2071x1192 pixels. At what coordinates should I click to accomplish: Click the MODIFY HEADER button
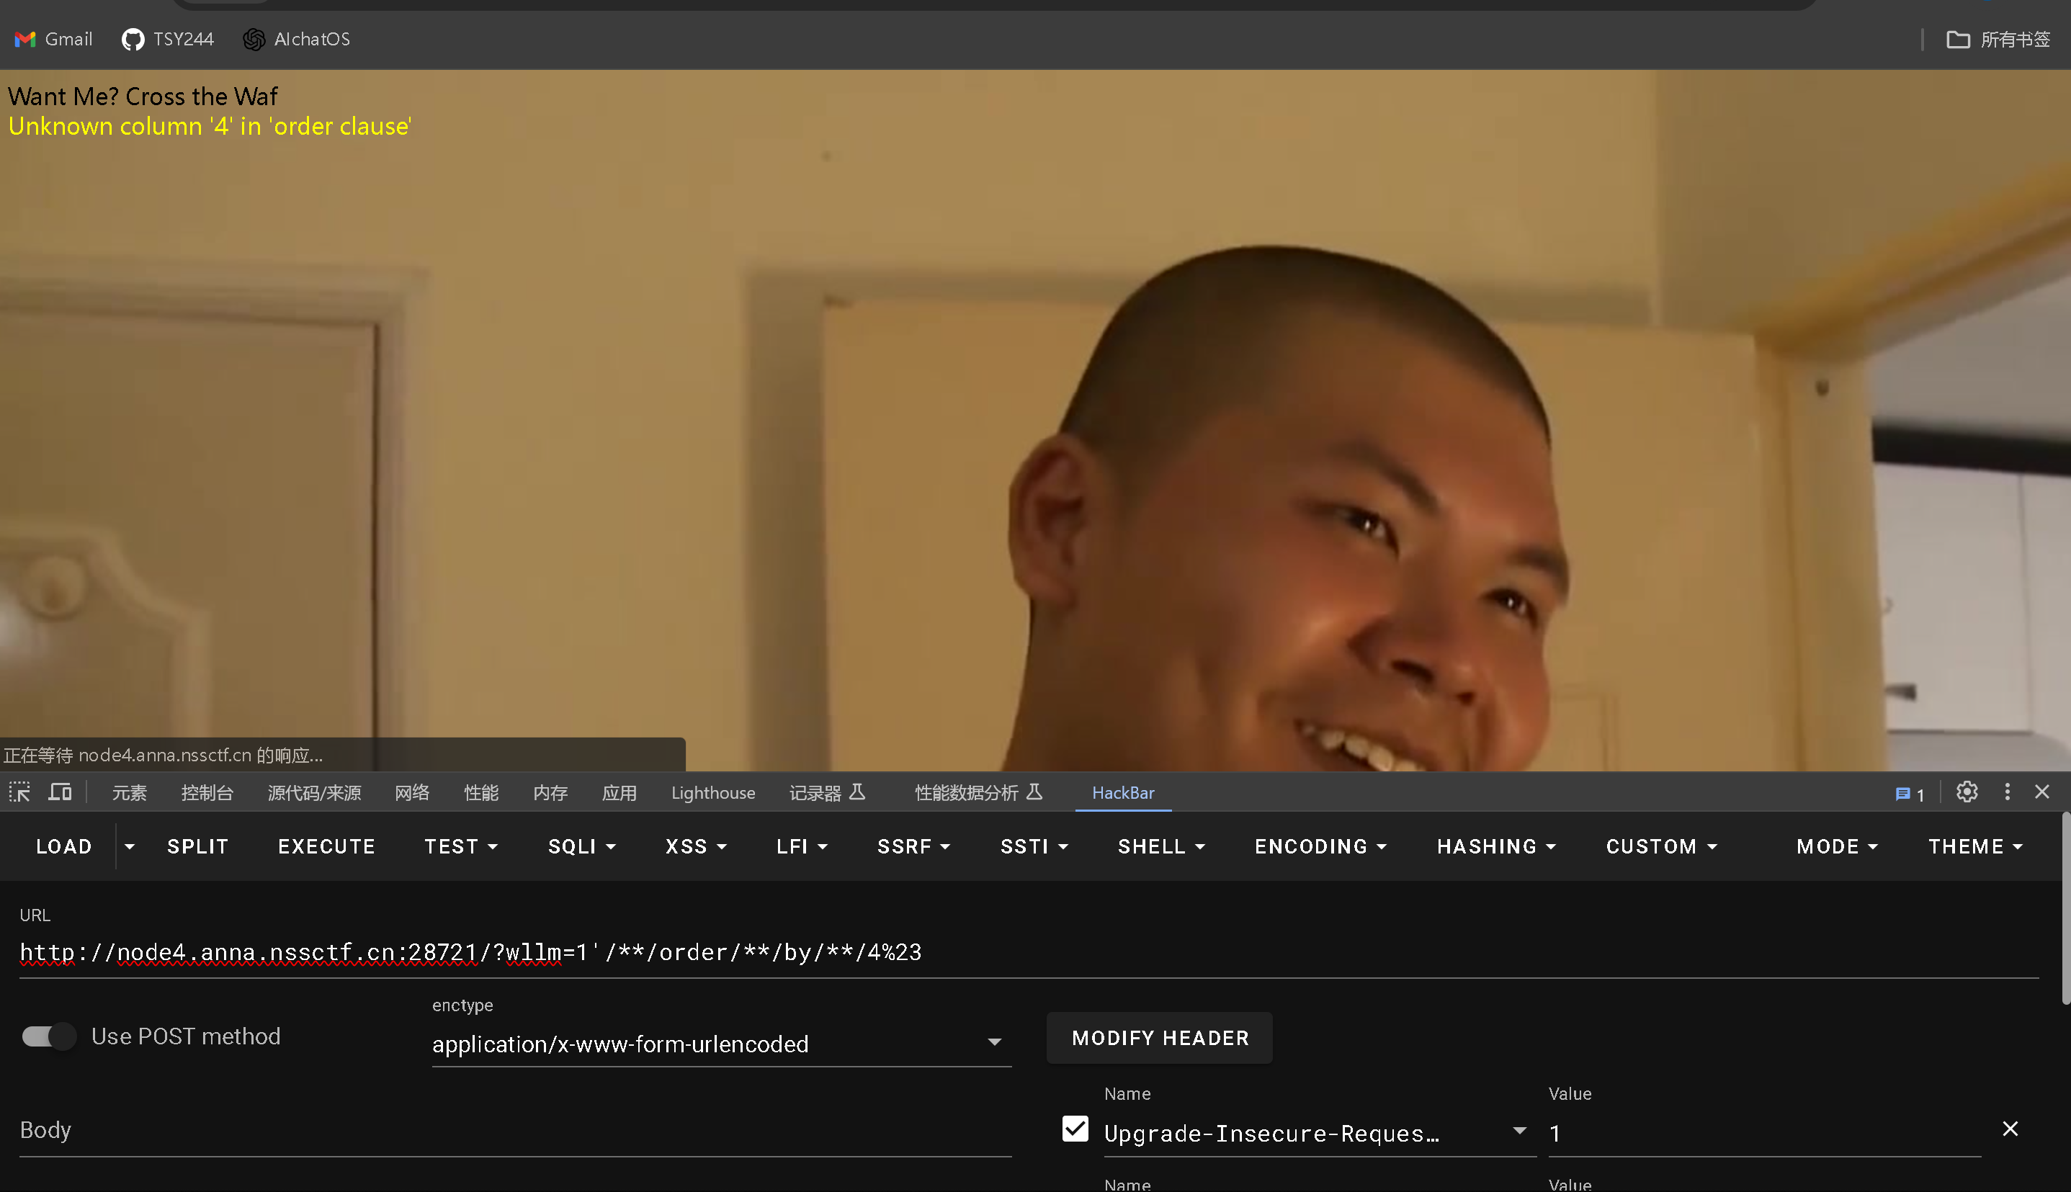[x=1159, y=1038]
